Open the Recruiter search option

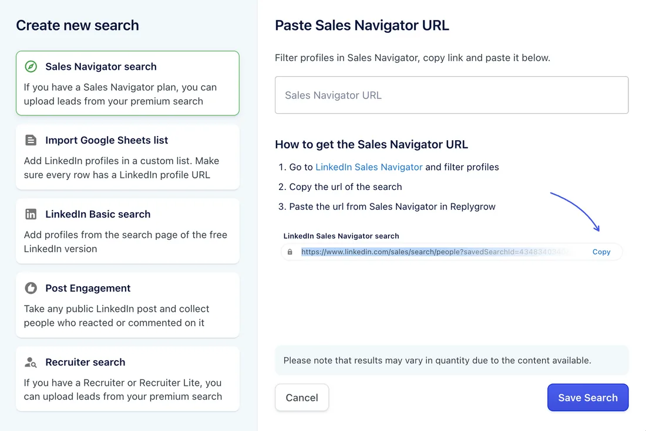click(x=127, y=379)
